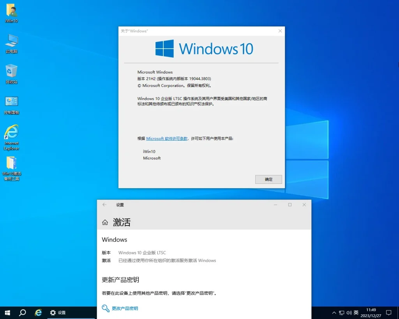Open the taskbar search magnifier
Screen dimensions: 399x319
pos(22,313)
